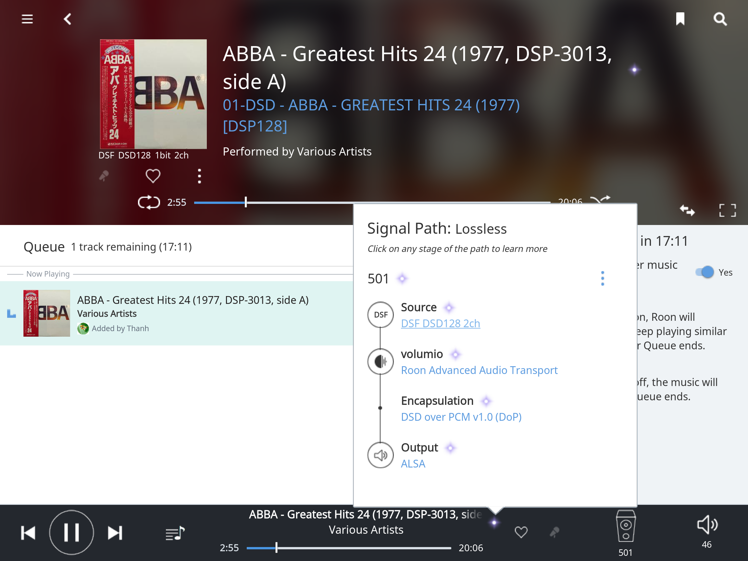Skip to the next track

115,533
